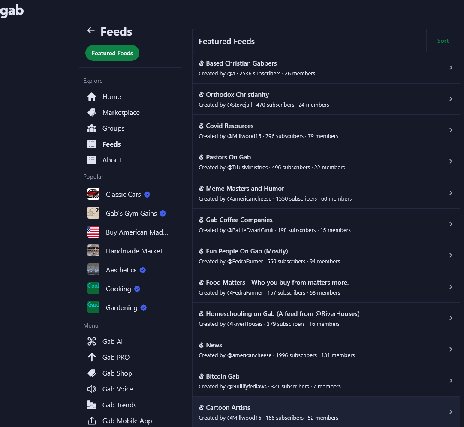464x427 pixels.
Task: Open Aesthetics group thumbnail
Action: pyautogui.click(x=93, y=270)
